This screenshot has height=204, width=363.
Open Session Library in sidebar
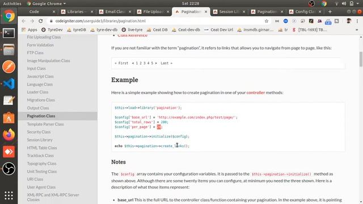[x=40, y=140]
